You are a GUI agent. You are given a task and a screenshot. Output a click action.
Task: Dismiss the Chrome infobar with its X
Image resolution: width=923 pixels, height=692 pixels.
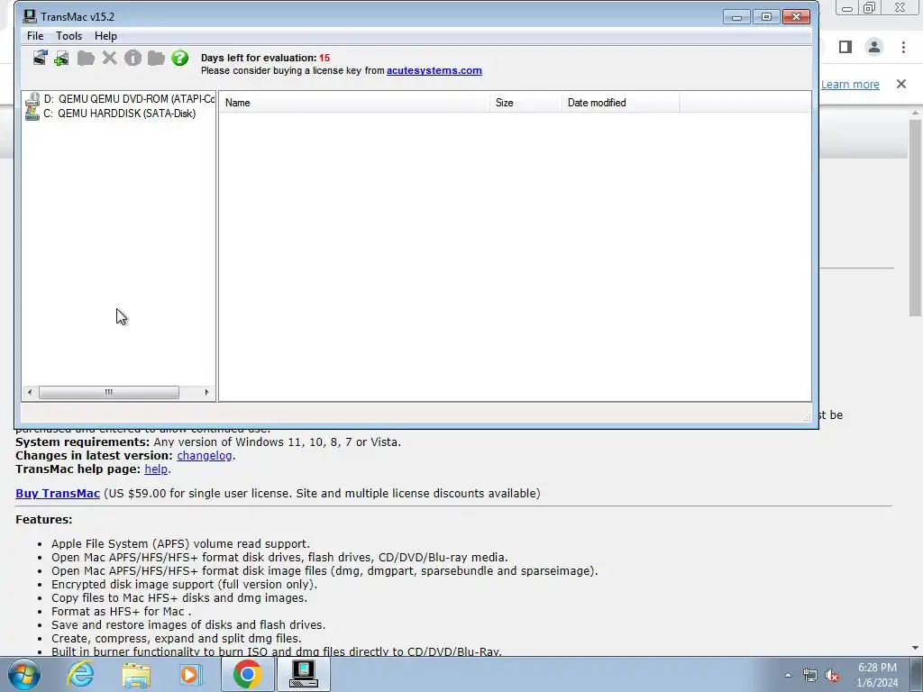[x=901, y=84]
